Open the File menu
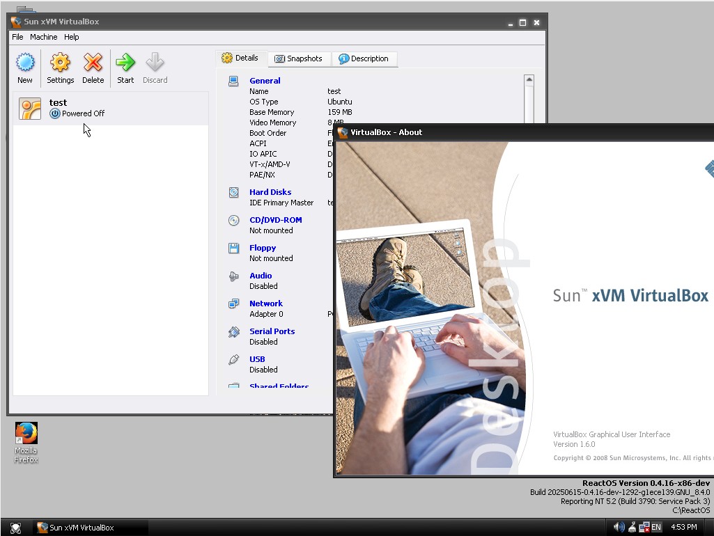714x536 pixels. (17, 38)
